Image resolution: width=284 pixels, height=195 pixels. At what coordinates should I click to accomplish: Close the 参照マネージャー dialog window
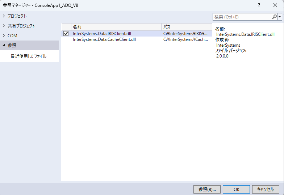(275, 5)
